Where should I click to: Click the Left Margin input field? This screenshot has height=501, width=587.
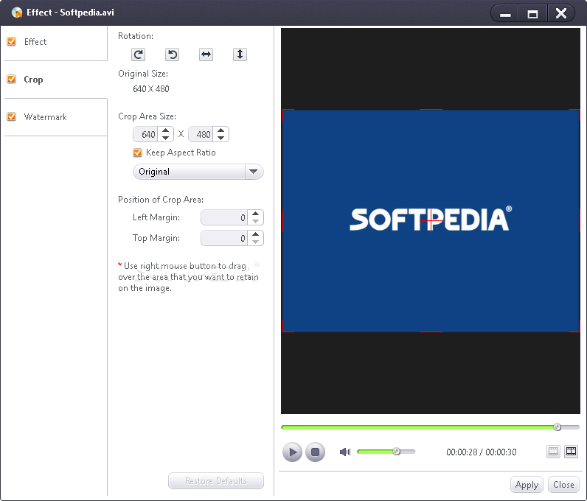(x=224, y=217)
